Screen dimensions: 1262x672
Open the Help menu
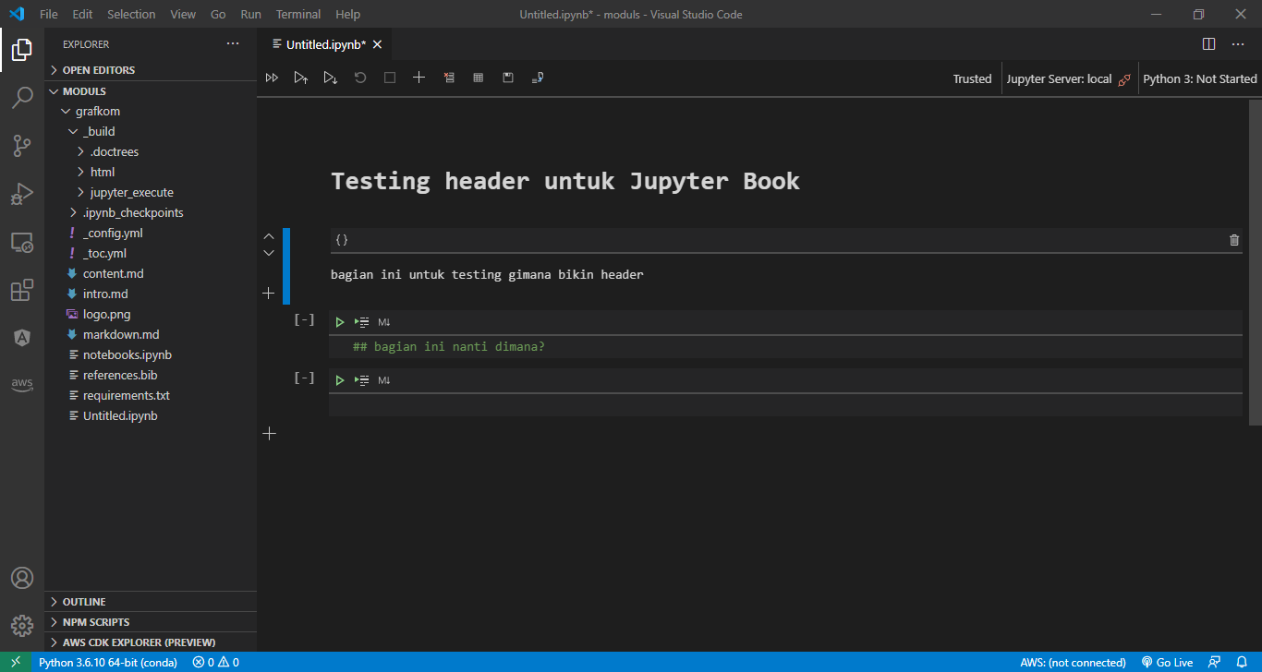(x=348, y=14)
